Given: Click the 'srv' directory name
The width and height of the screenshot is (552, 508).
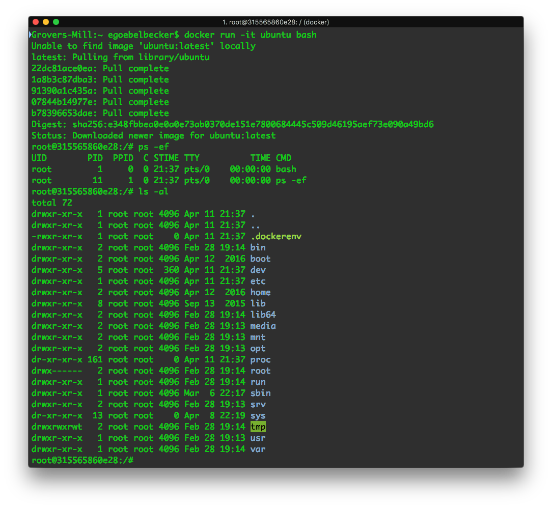Looking at the screenshot, I should click(258, 405).
